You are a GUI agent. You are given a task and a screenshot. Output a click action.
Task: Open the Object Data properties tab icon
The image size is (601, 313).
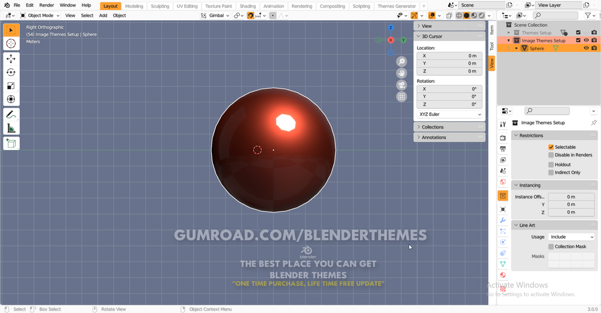tap(503, 264)
